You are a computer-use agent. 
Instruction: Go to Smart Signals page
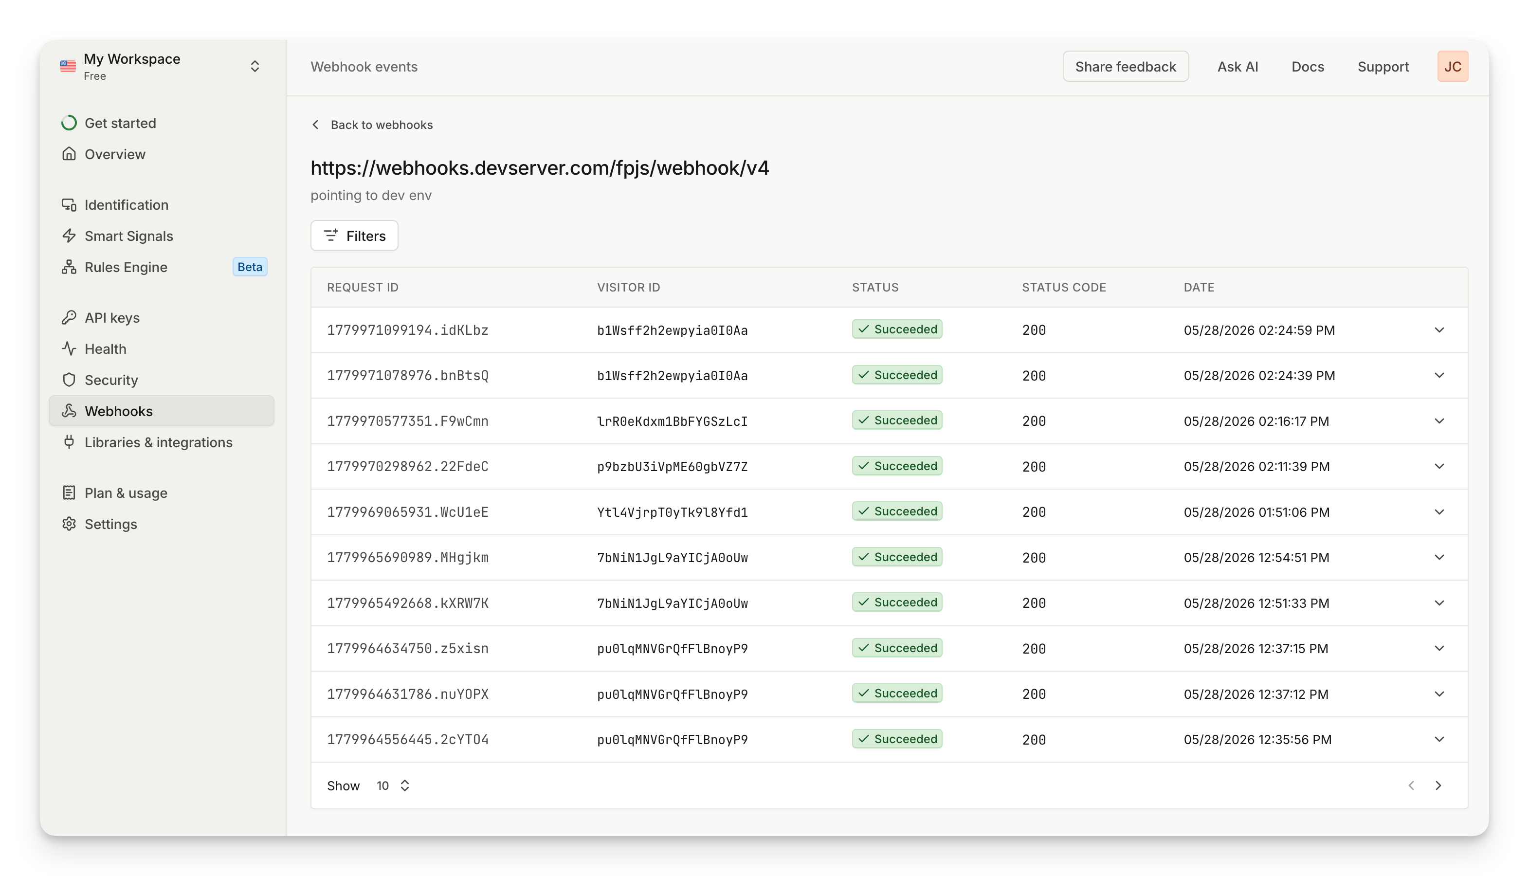click(x=161, y=236)
